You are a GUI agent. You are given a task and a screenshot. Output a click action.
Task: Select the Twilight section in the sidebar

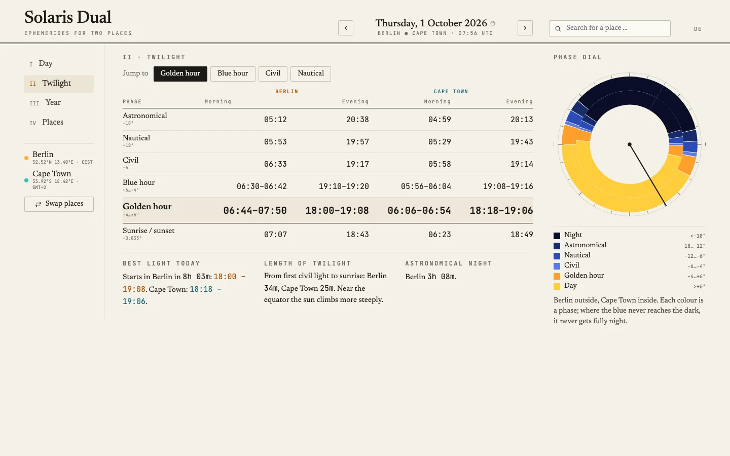pyautogui.click(x=59, y=84)
